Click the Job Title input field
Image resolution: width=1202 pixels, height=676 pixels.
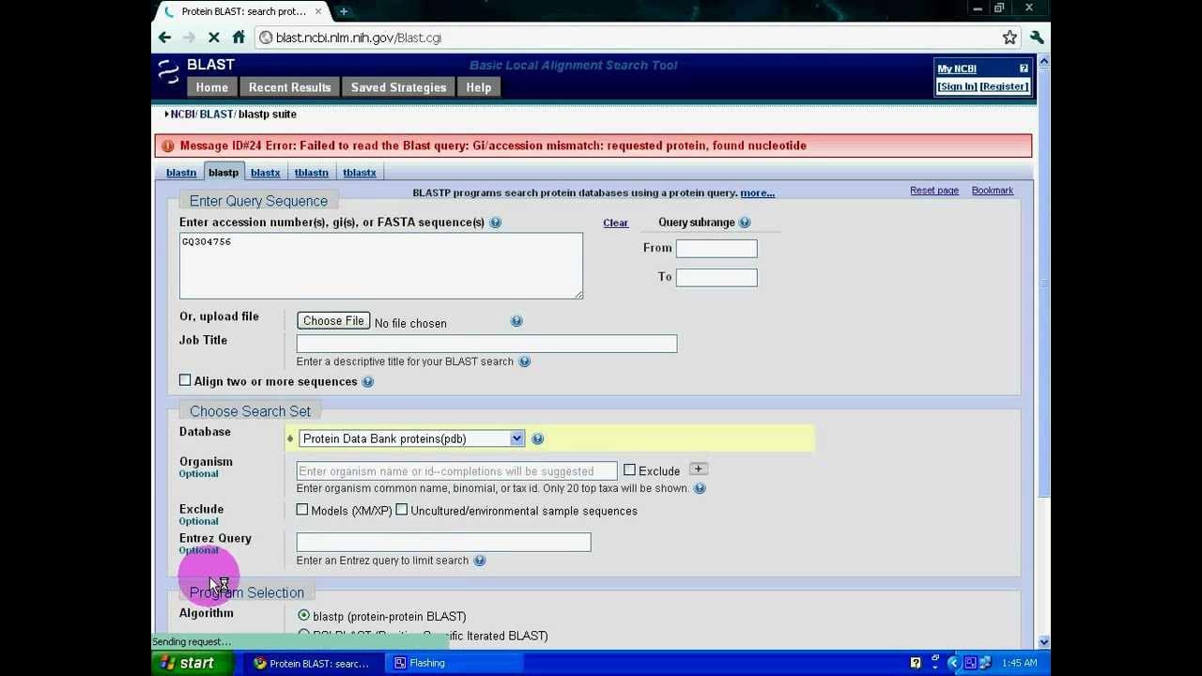click(x=486, y=344)
